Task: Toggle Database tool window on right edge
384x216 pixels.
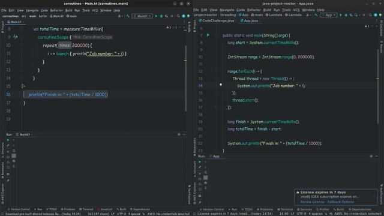Action: pos(382,28)
